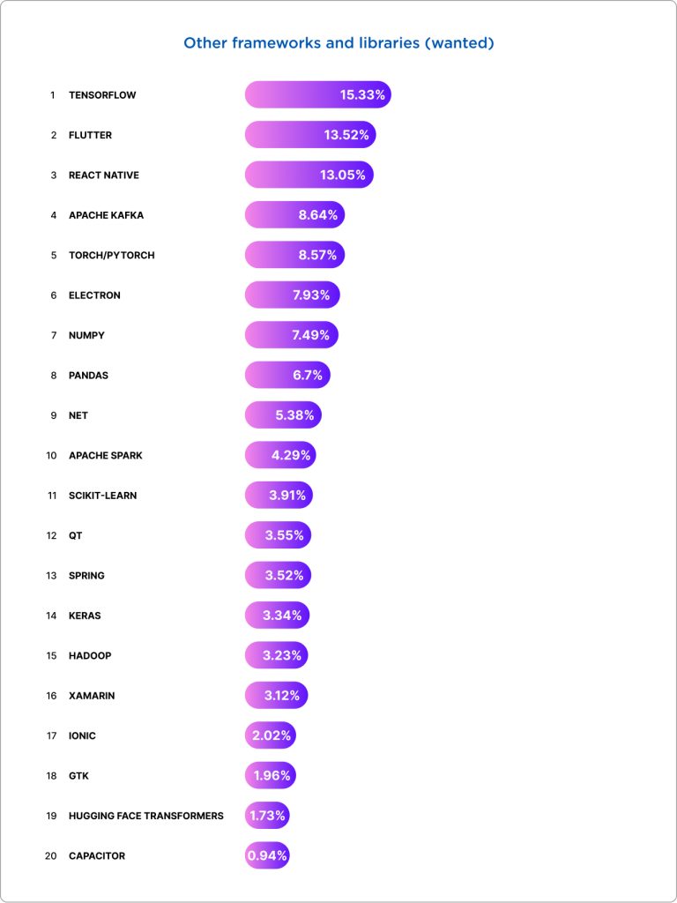The image size is (677, 903).
Task: Click the React Native 13.05% bar
Action: click(309, 175)
